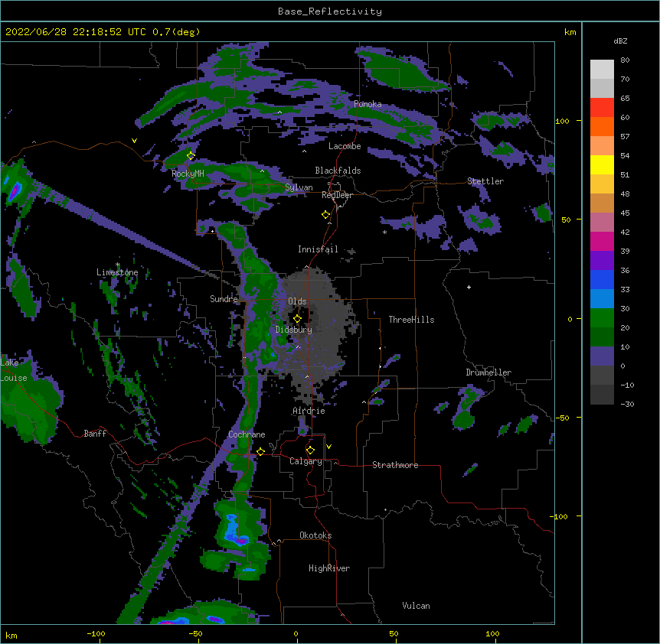The image size is (660, 644).
Task: Click the -50 tick on the right axis
Action: tap(562, 418)
